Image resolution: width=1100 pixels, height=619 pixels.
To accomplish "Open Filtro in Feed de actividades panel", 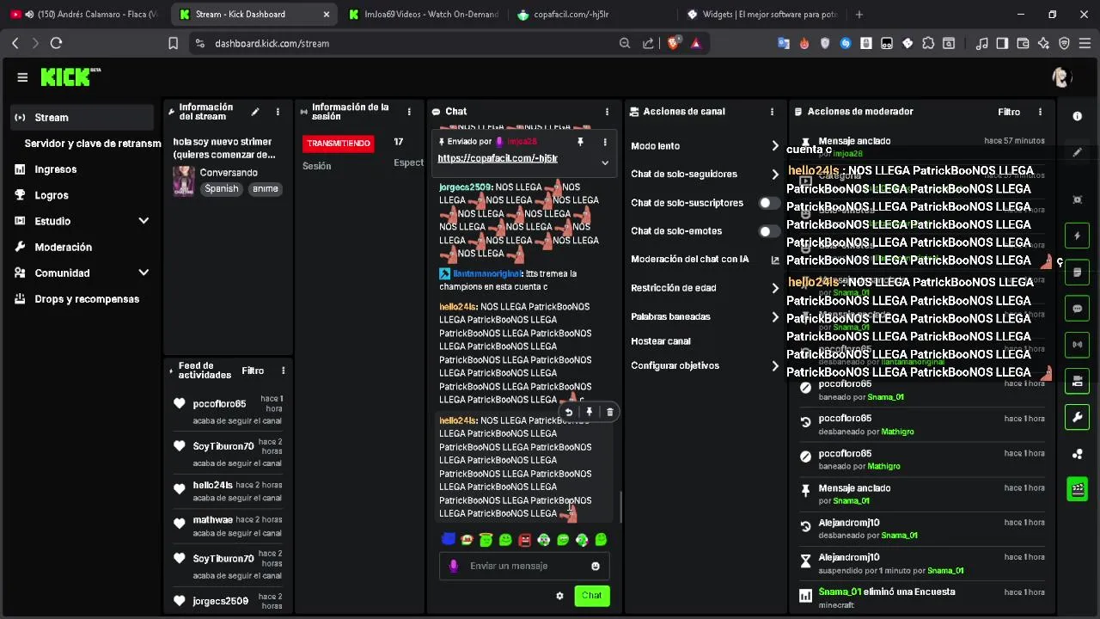I will 253,371.
